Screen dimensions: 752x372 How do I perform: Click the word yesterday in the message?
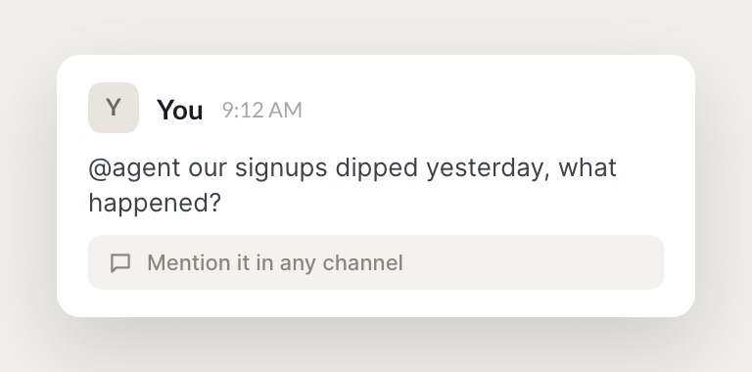coord(484,168)
